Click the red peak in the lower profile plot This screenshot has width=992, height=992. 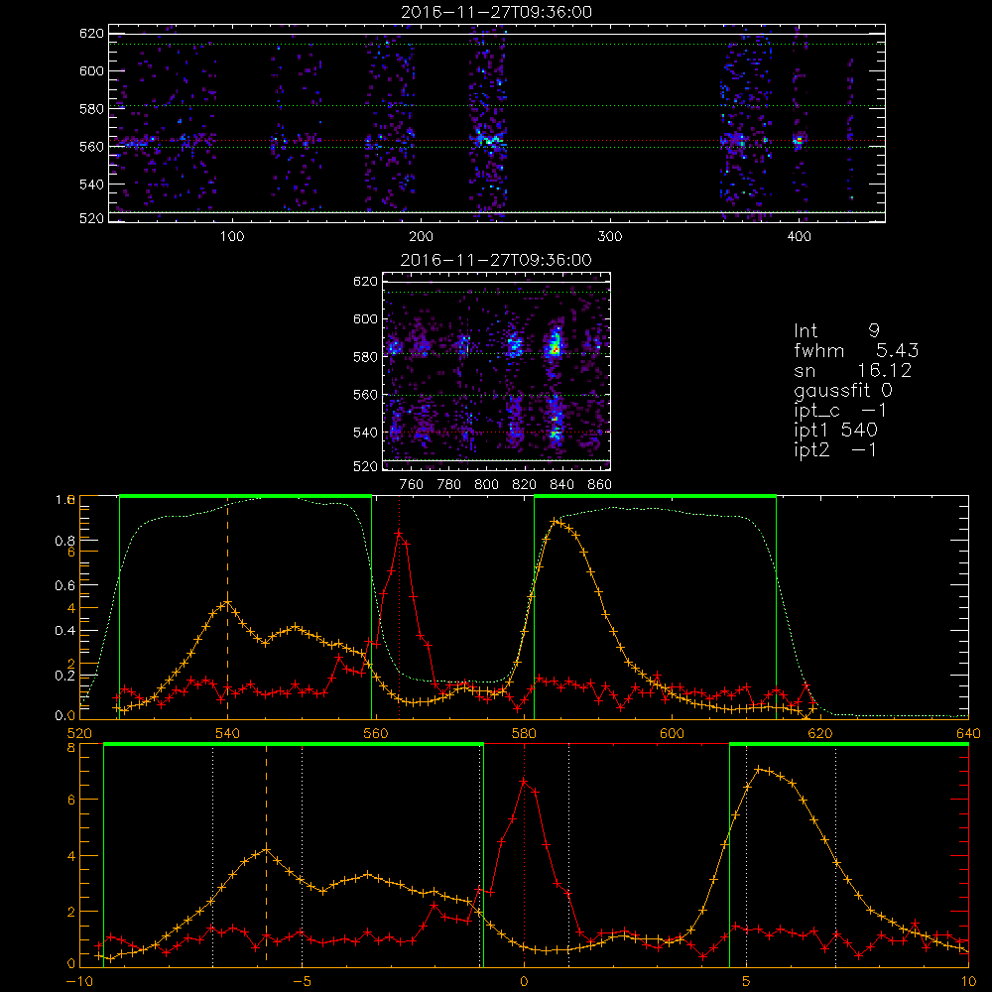pos(524,782)
